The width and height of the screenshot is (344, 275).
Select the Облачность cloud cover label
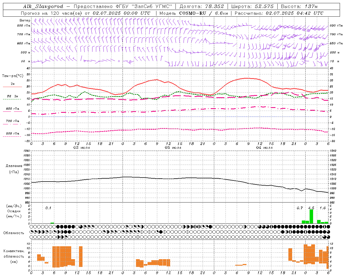click(13, 233)
